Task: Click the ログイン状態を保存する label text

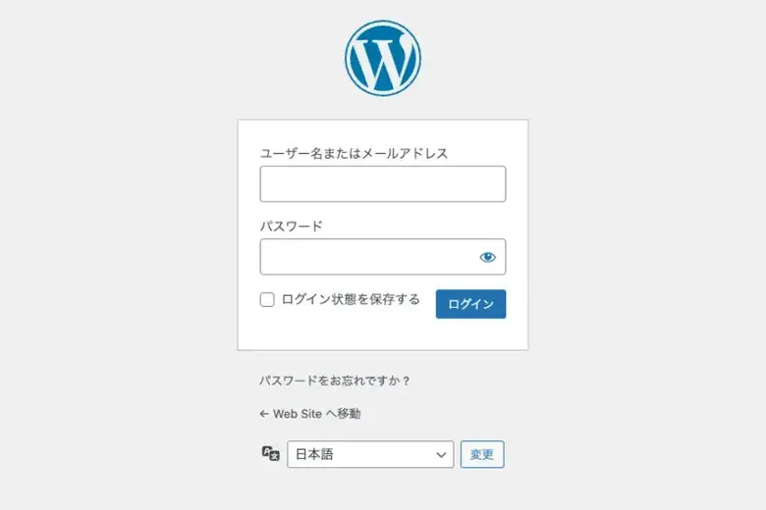Action: (x=351, y=300)
